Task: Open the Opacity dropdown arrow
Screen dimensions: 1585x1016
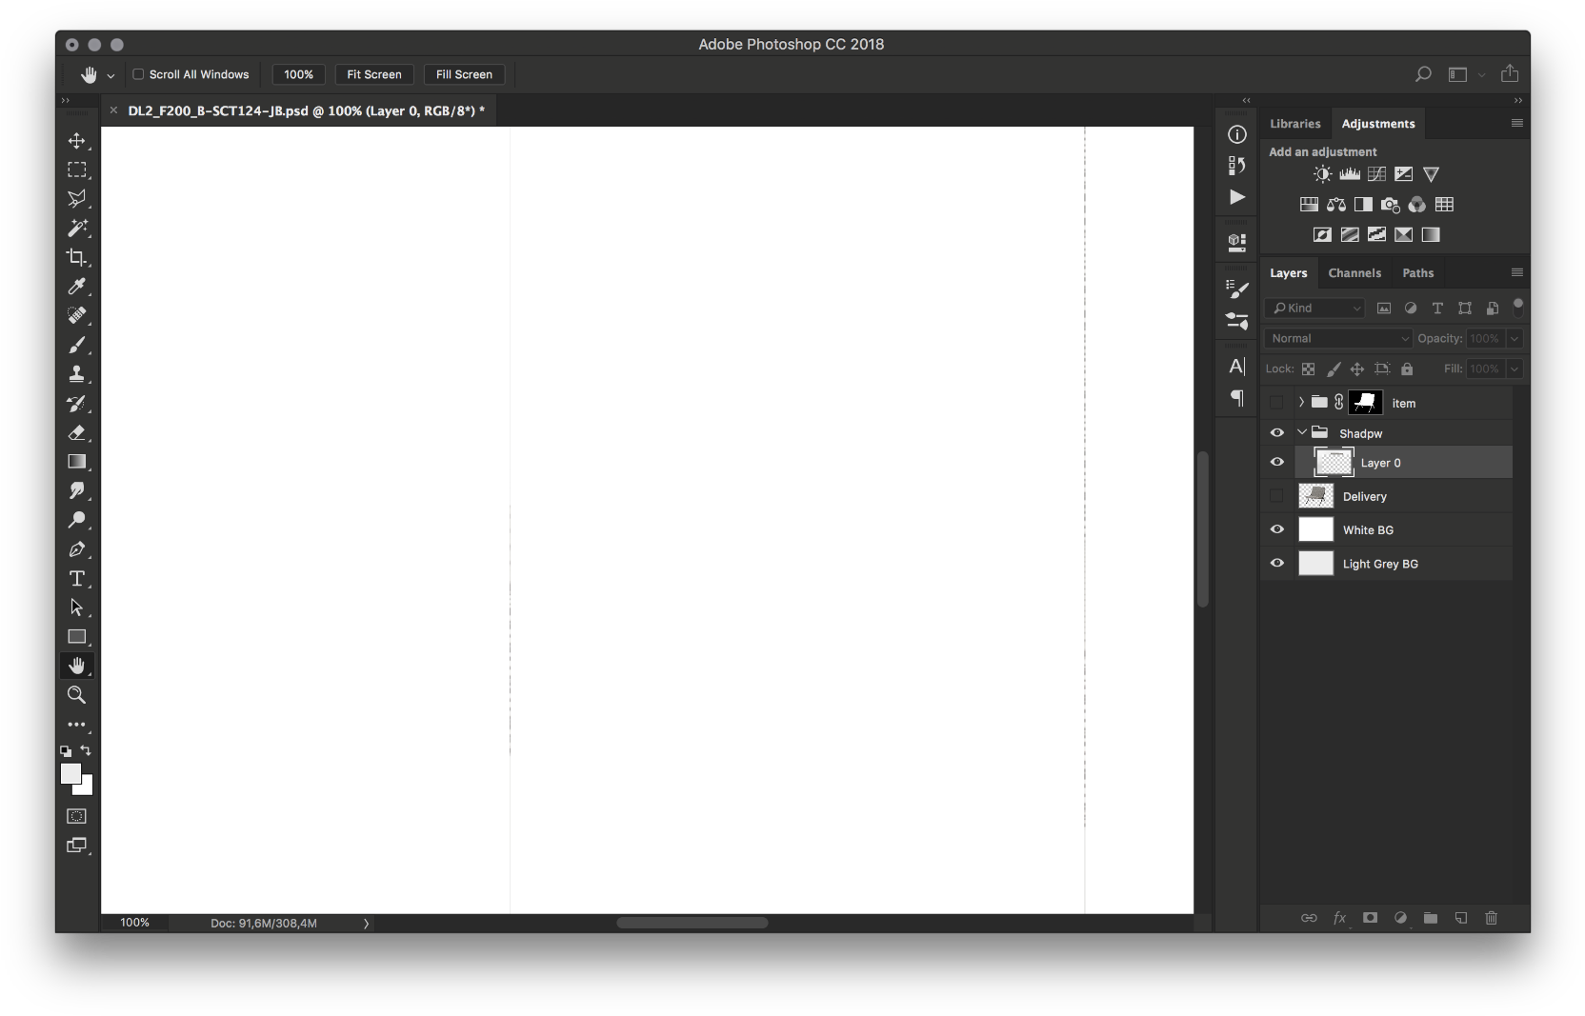Action: pyautogui.click(x=1515, y=339)
